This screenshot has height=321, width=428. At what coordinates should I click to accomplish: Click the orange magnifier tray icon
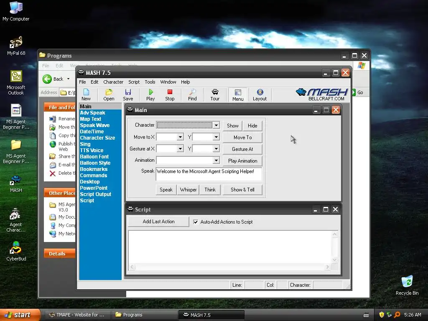coord(397,315)
